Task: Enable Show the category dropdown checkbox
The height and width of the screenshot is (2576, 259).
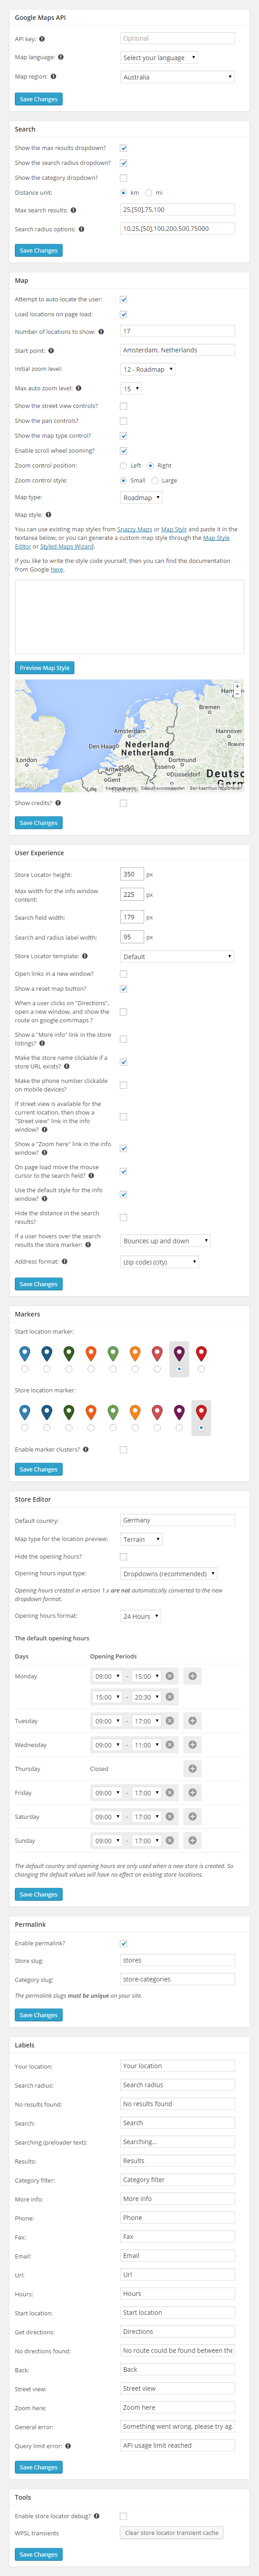Action: [123, 178]
